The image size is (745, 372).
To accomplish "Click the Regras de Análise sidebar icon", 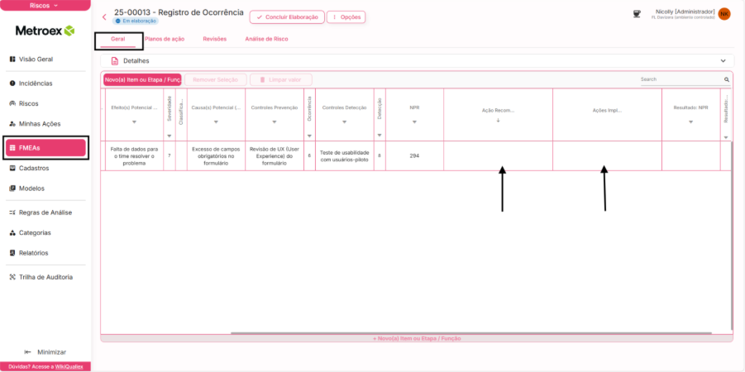I will tap(12, 212).
